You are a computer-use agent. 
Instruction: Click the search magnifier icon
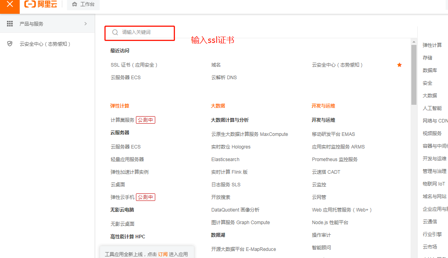pos(115,32)
